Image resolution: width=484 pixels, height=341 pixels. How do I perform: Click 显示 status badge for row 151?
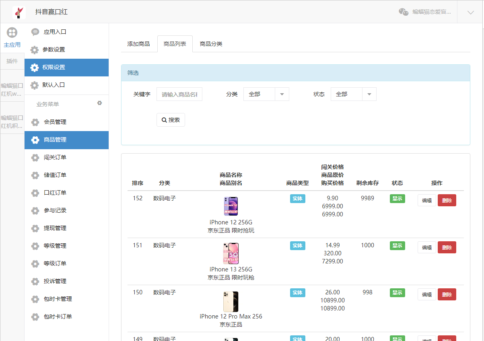click(397, 246)
